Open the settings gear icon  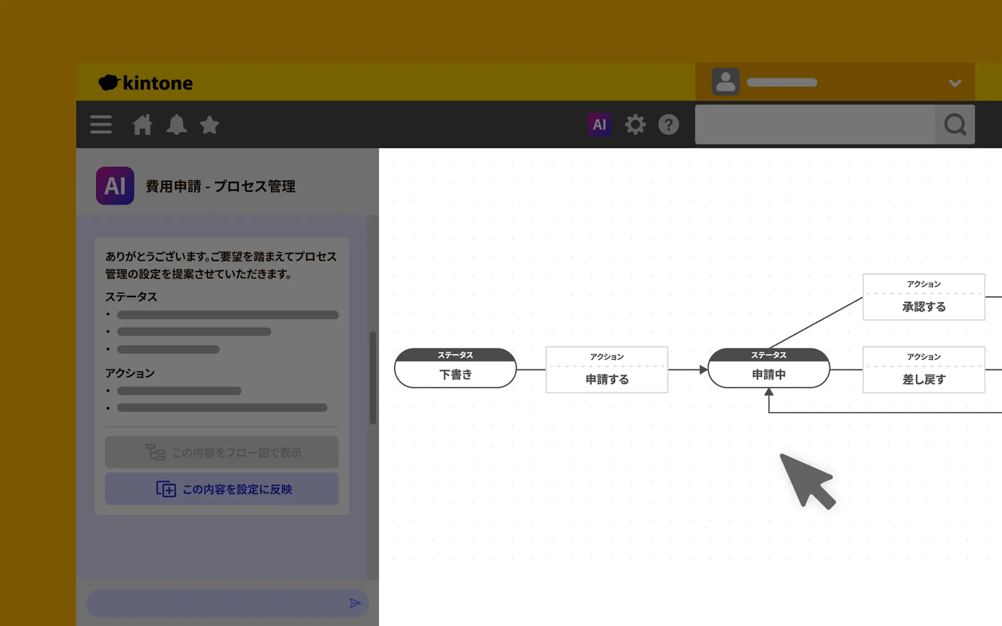pyautogui.click(x=635, y=124)
